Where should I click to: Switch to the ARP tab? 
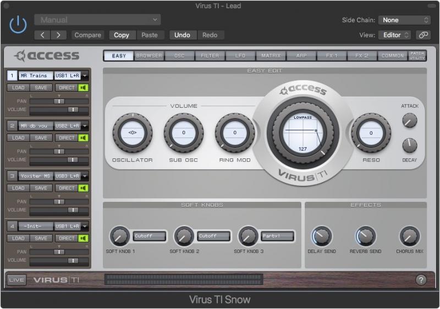click(301, 56)
